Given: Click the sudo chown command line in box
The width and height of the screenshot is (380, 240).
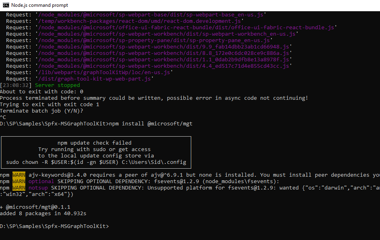Looking at the screenshot, I should click(x=96, y=162).
